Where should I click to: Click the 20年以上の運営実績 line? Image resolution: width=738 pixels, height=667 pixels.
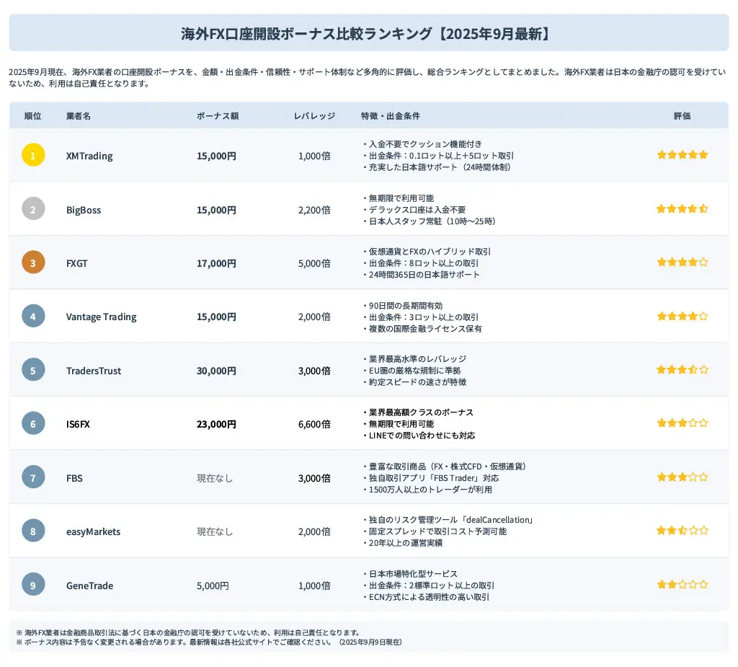coord(402,543)
